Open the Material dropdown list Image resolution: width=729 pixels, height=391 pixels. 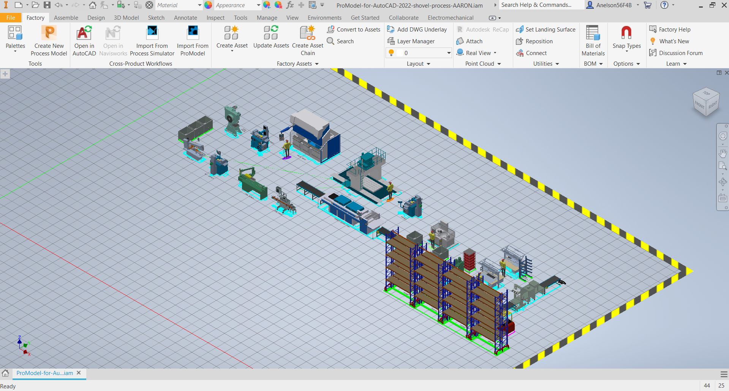coord(199,5)
